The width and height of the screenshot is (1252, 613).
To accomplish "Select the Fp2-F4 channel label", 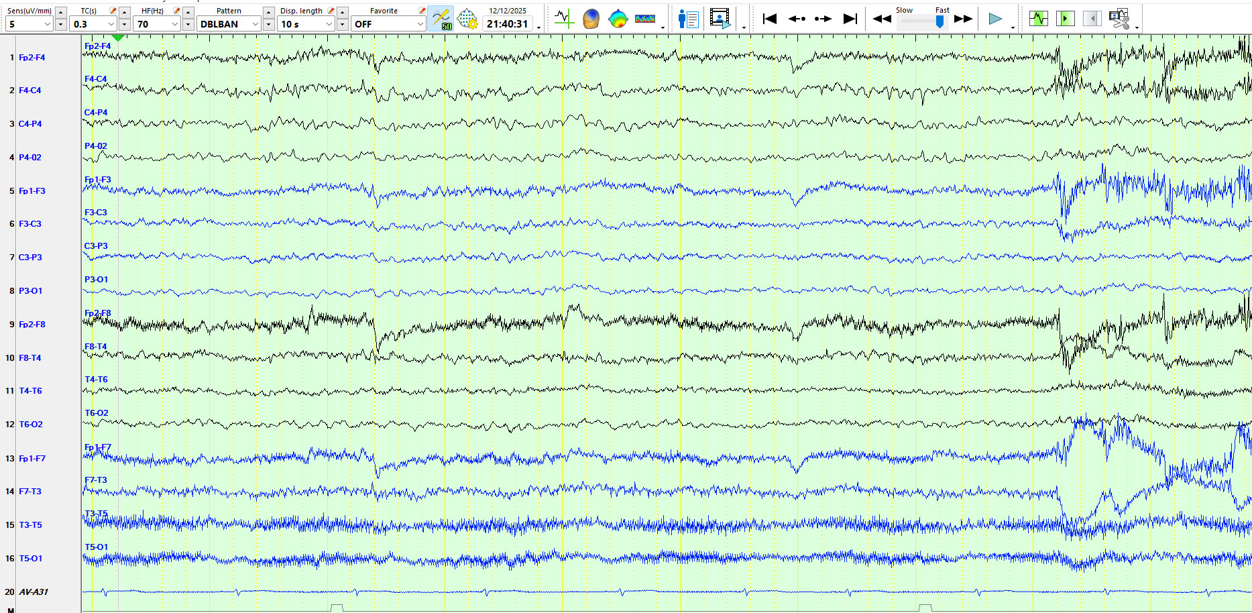I will 32,58.
